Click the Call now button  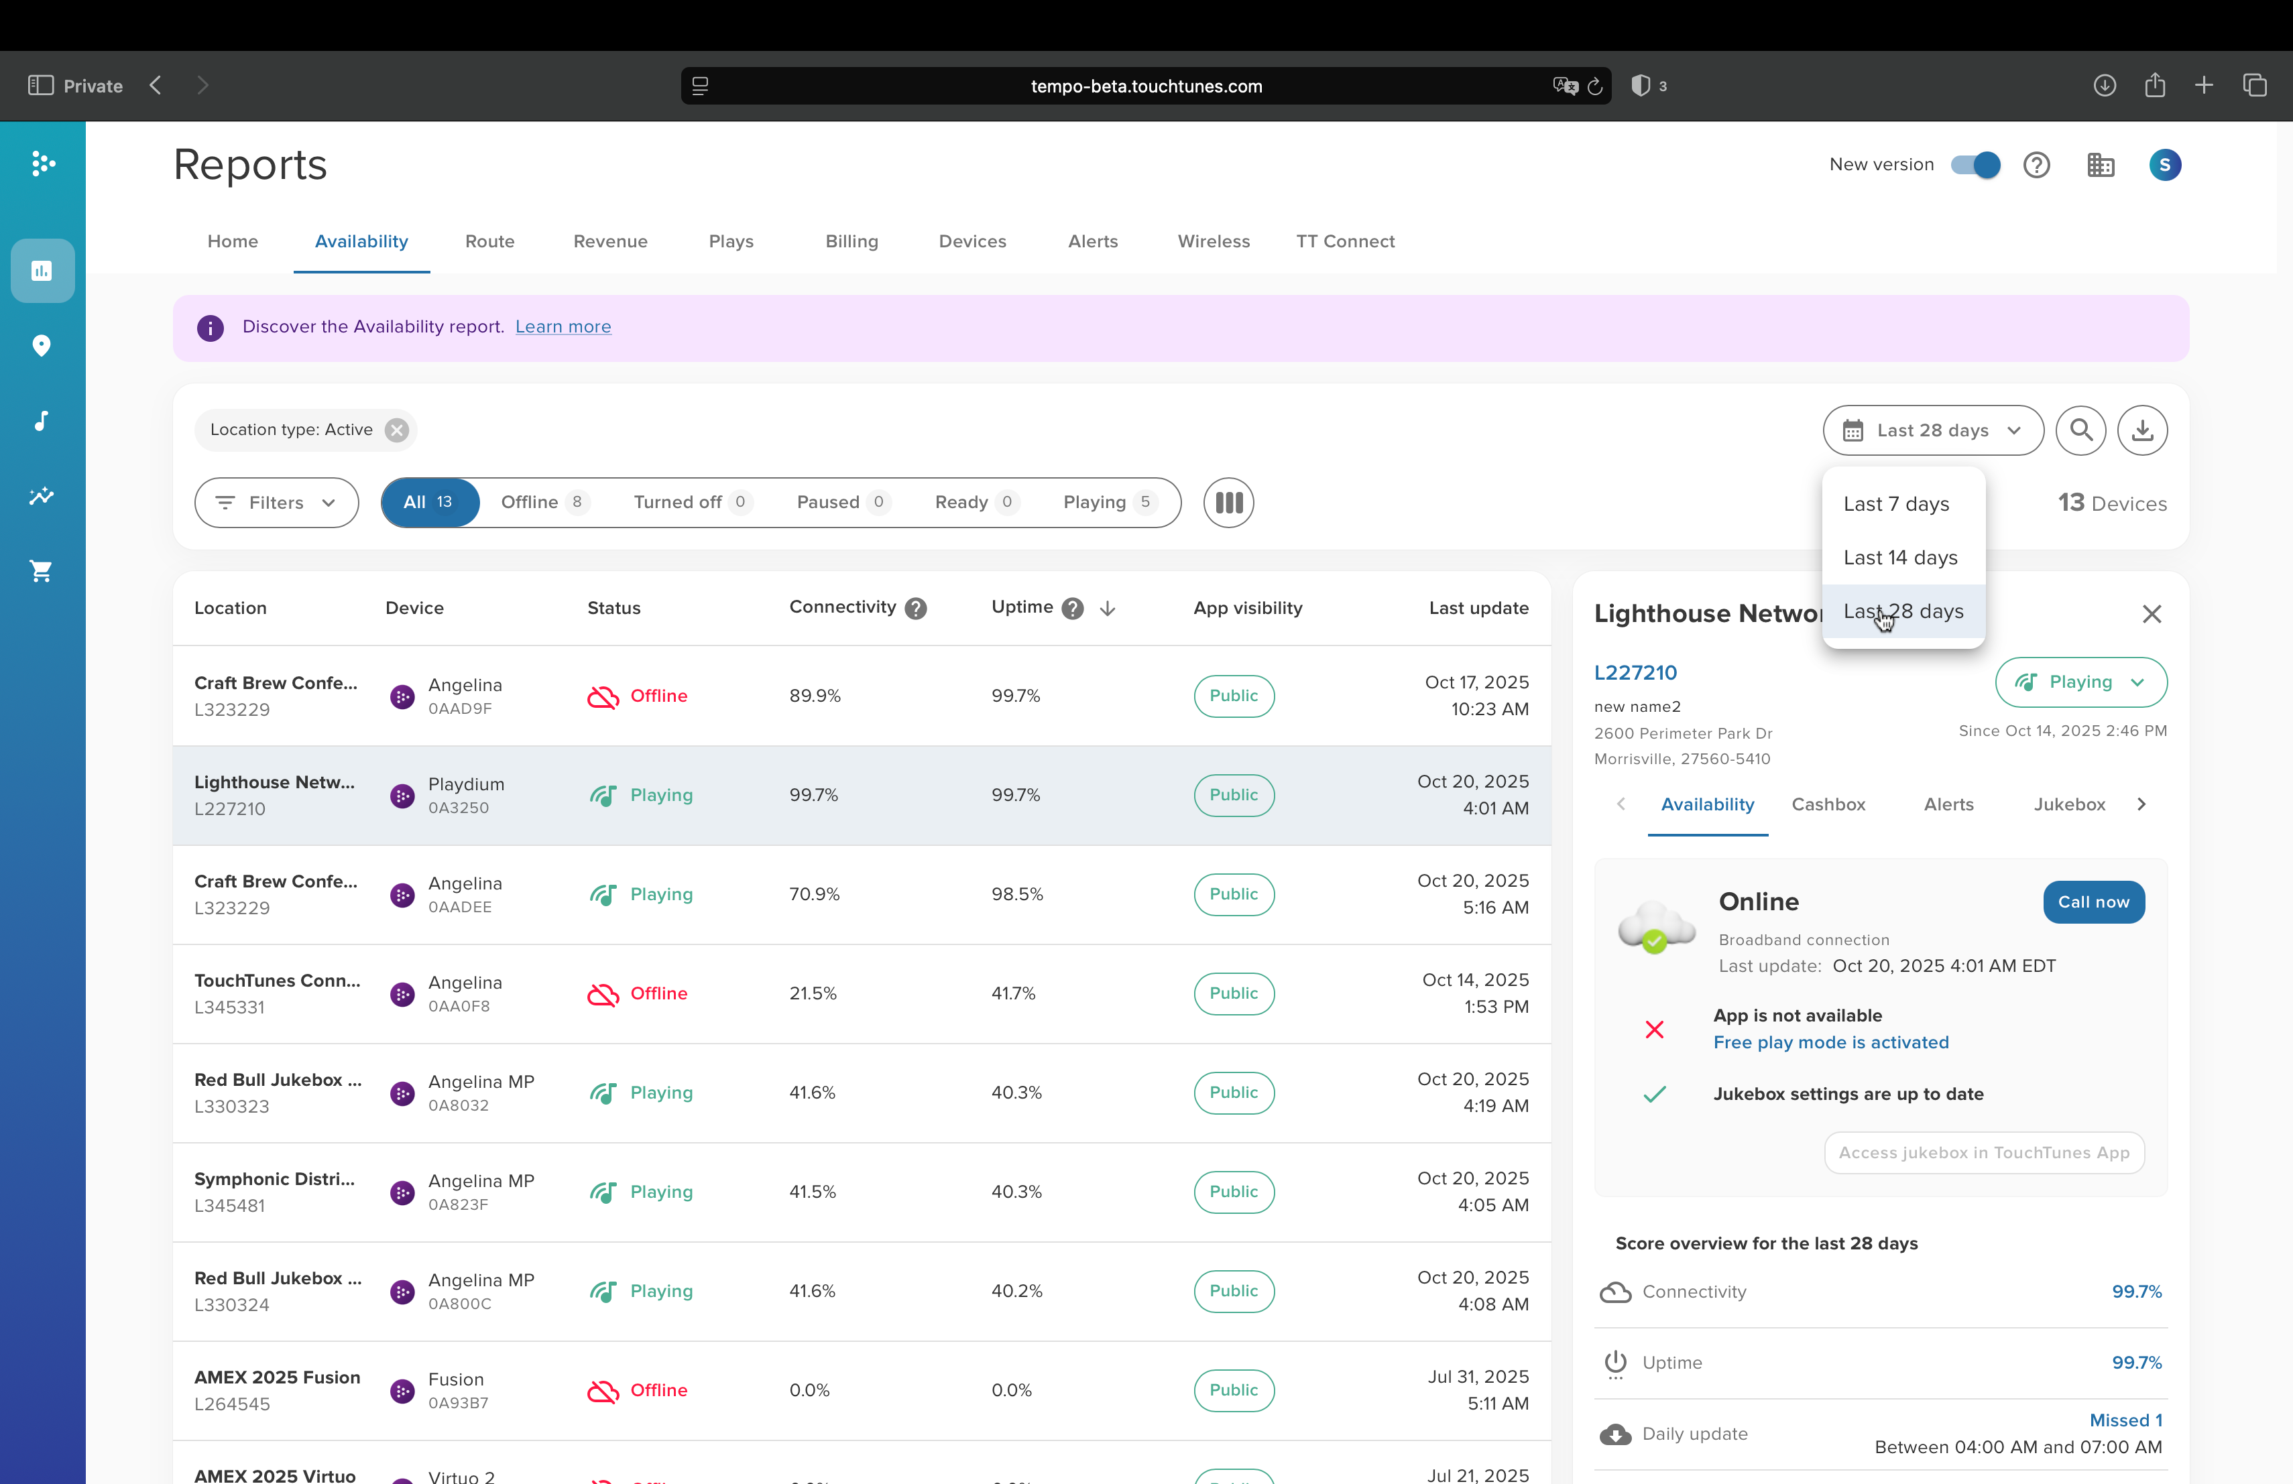(2093, 902)
